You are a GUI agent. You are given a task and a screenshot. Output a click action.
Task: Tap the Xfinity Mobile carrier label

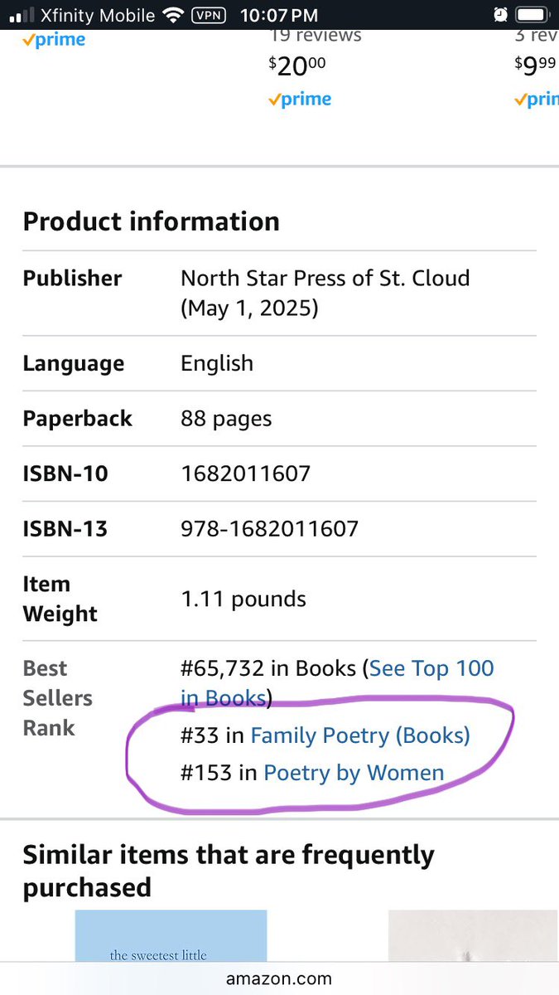pos(98,15)
